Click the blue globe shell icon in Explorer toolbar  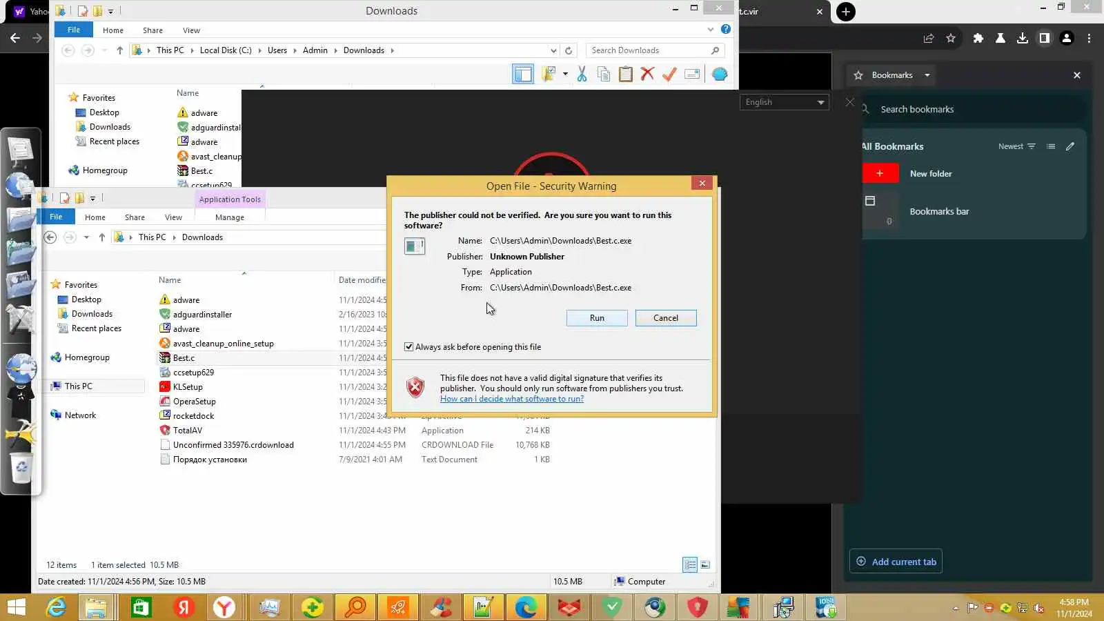click(x=720, y=75)
